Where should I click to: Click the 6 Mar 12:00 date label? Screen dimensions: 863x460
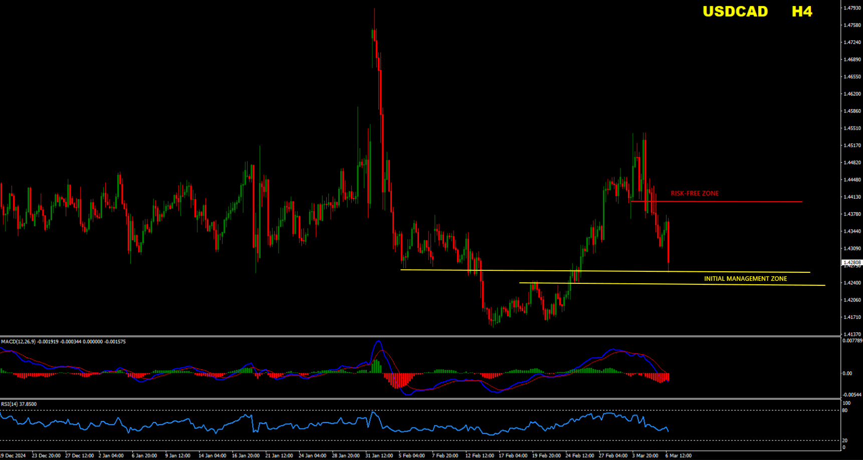coord(678,455)
